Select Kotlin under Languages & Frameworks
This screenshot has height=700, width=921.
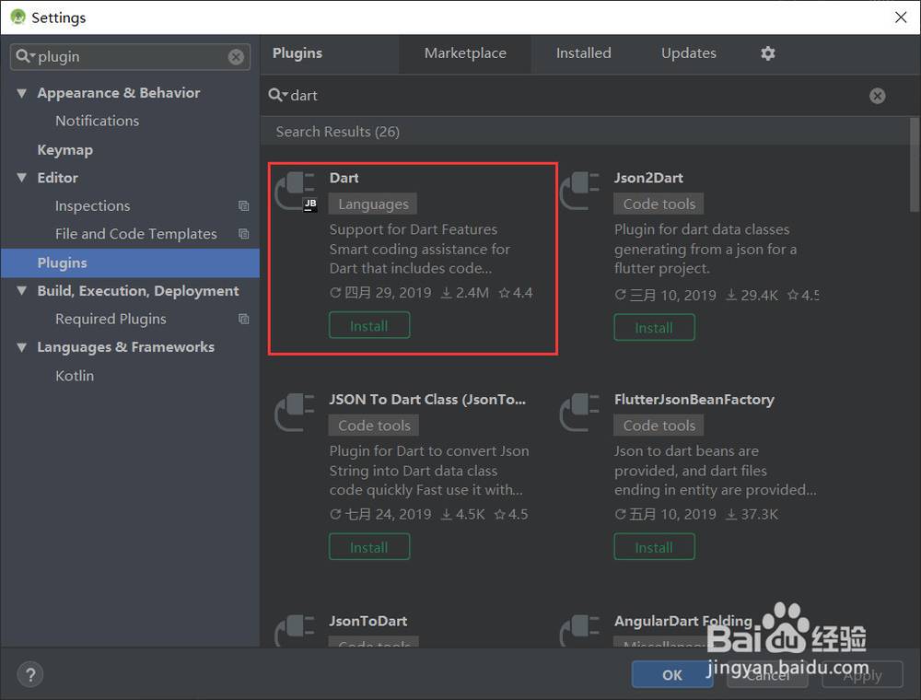[131, 376]
